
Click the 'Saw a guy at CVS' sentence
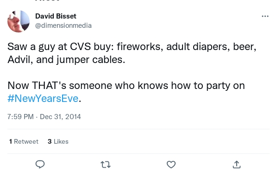(132, 53)
